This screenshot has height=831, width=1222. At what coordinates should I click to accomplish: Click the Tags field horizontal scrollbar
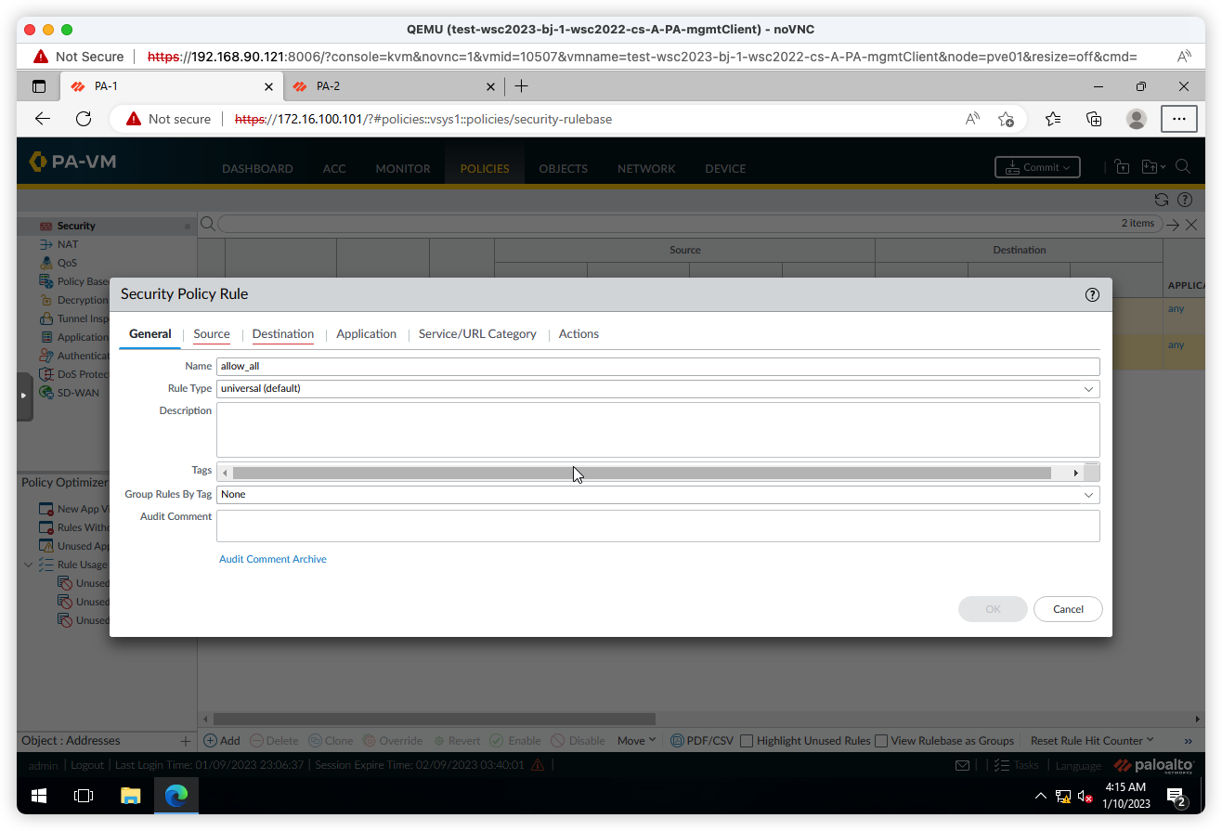tap(641, 473)
